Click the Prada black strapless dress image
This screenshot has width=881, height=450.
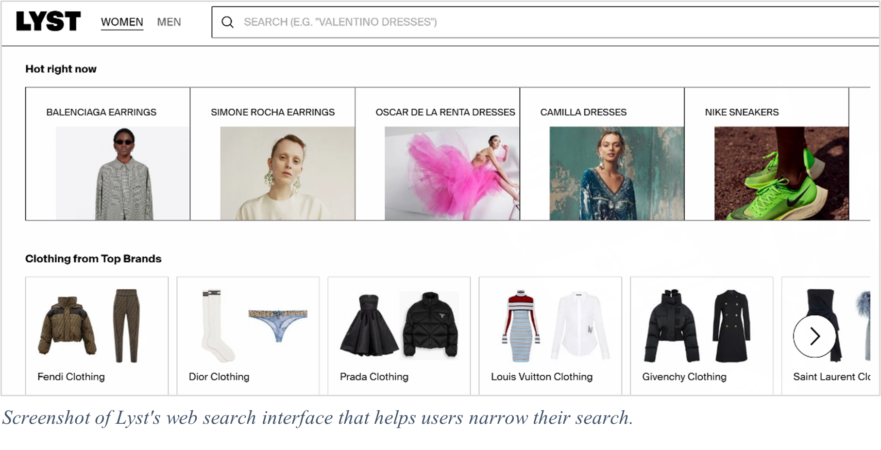369,326
